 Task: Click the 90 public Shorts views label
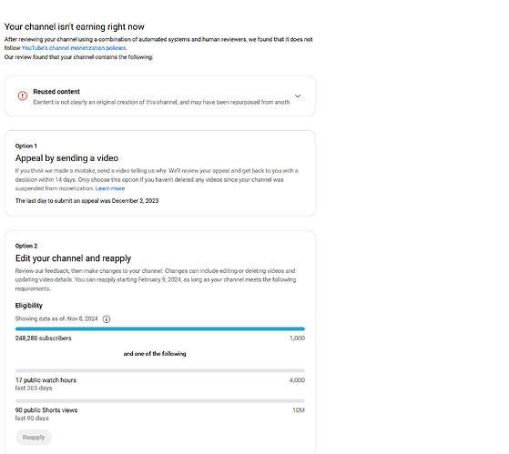[46, 410]
